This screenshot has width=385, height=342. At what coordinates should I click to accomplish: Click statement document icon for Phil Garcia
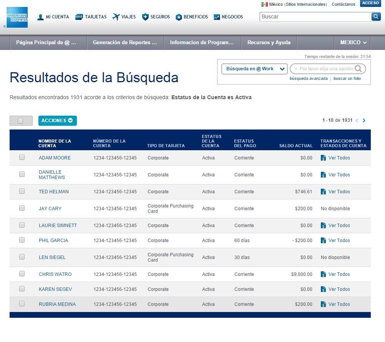tap(323, 240)
